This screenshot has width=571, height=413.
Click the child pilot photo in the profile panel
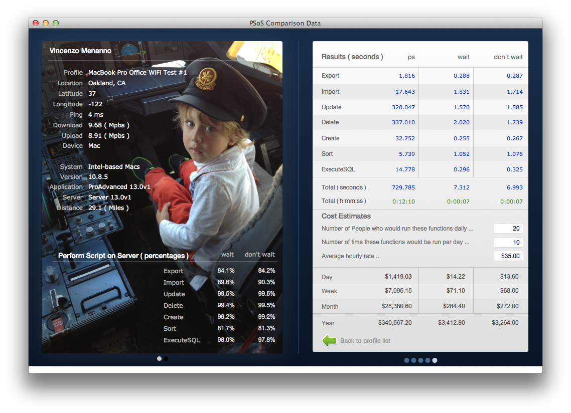211,150
